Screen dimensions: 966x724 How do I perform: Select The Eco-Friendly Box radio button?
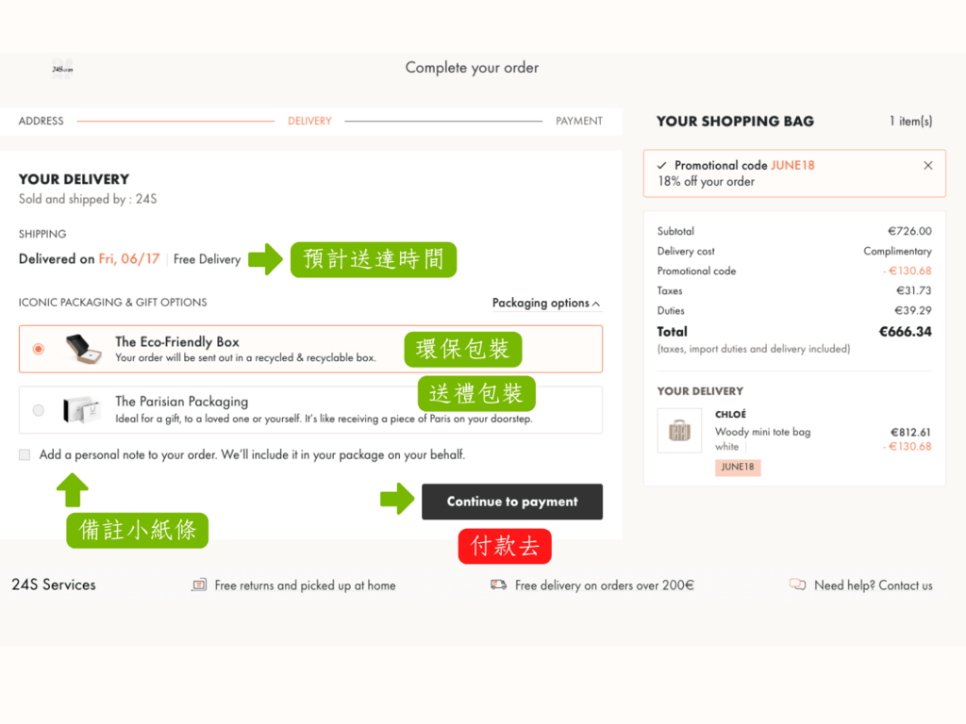coord(38,349)
